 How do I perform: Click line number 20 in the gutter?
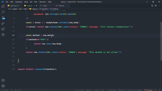pyautogui.click(x=13, y=69)
